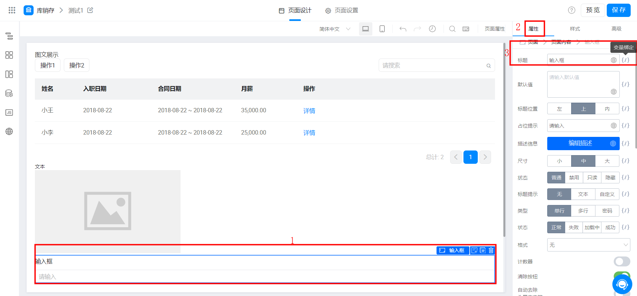The width and height of the screenshot is (637, 296).
Task: Click the trash icon on 输入框 component
Action: 491,250
